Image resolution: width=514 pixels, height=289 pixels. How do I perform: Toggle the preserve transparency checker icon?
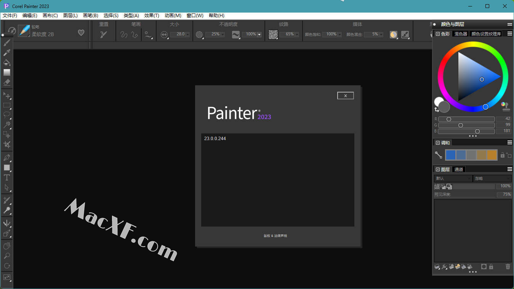point(437,187)
